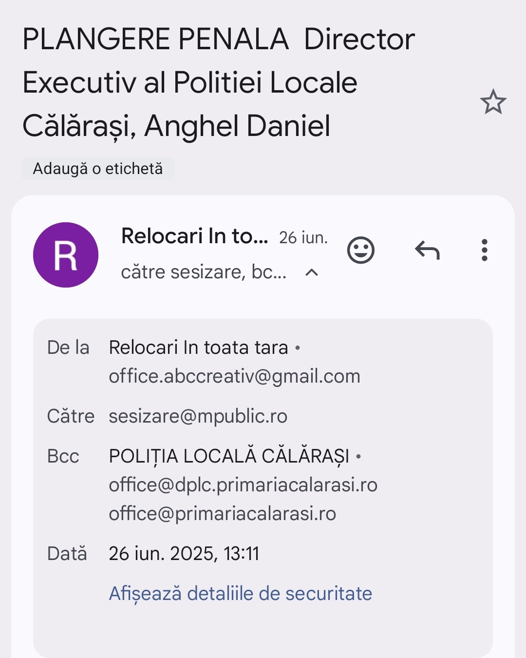Tap the purple R sender avatar
Viewport: 526px width, 658px height.
tap(66, 255)
